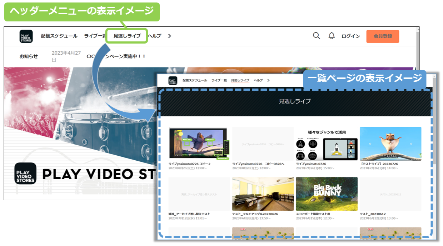Click the notification bell icon
443x246 pixels.
(x=332, y=36)
